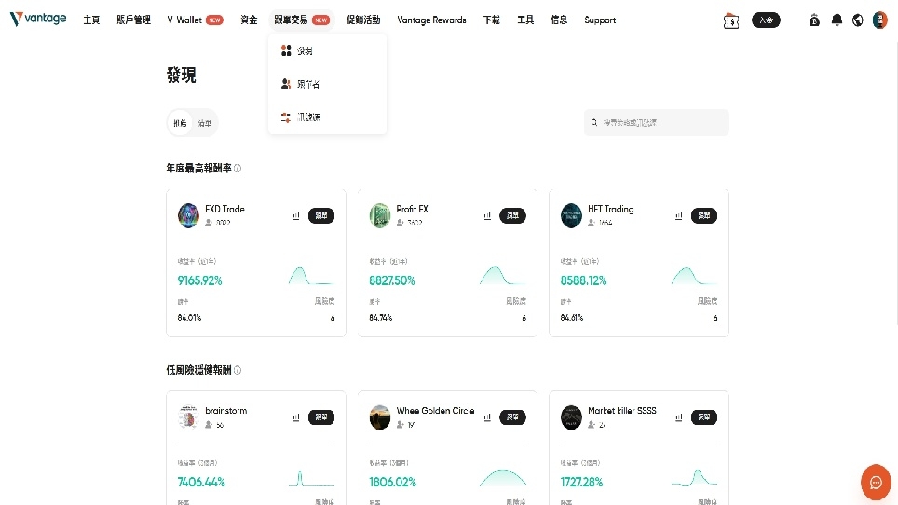Click the Market killer SSSS avatar
The image size is (898, 505).
click(x=571, y=417)
